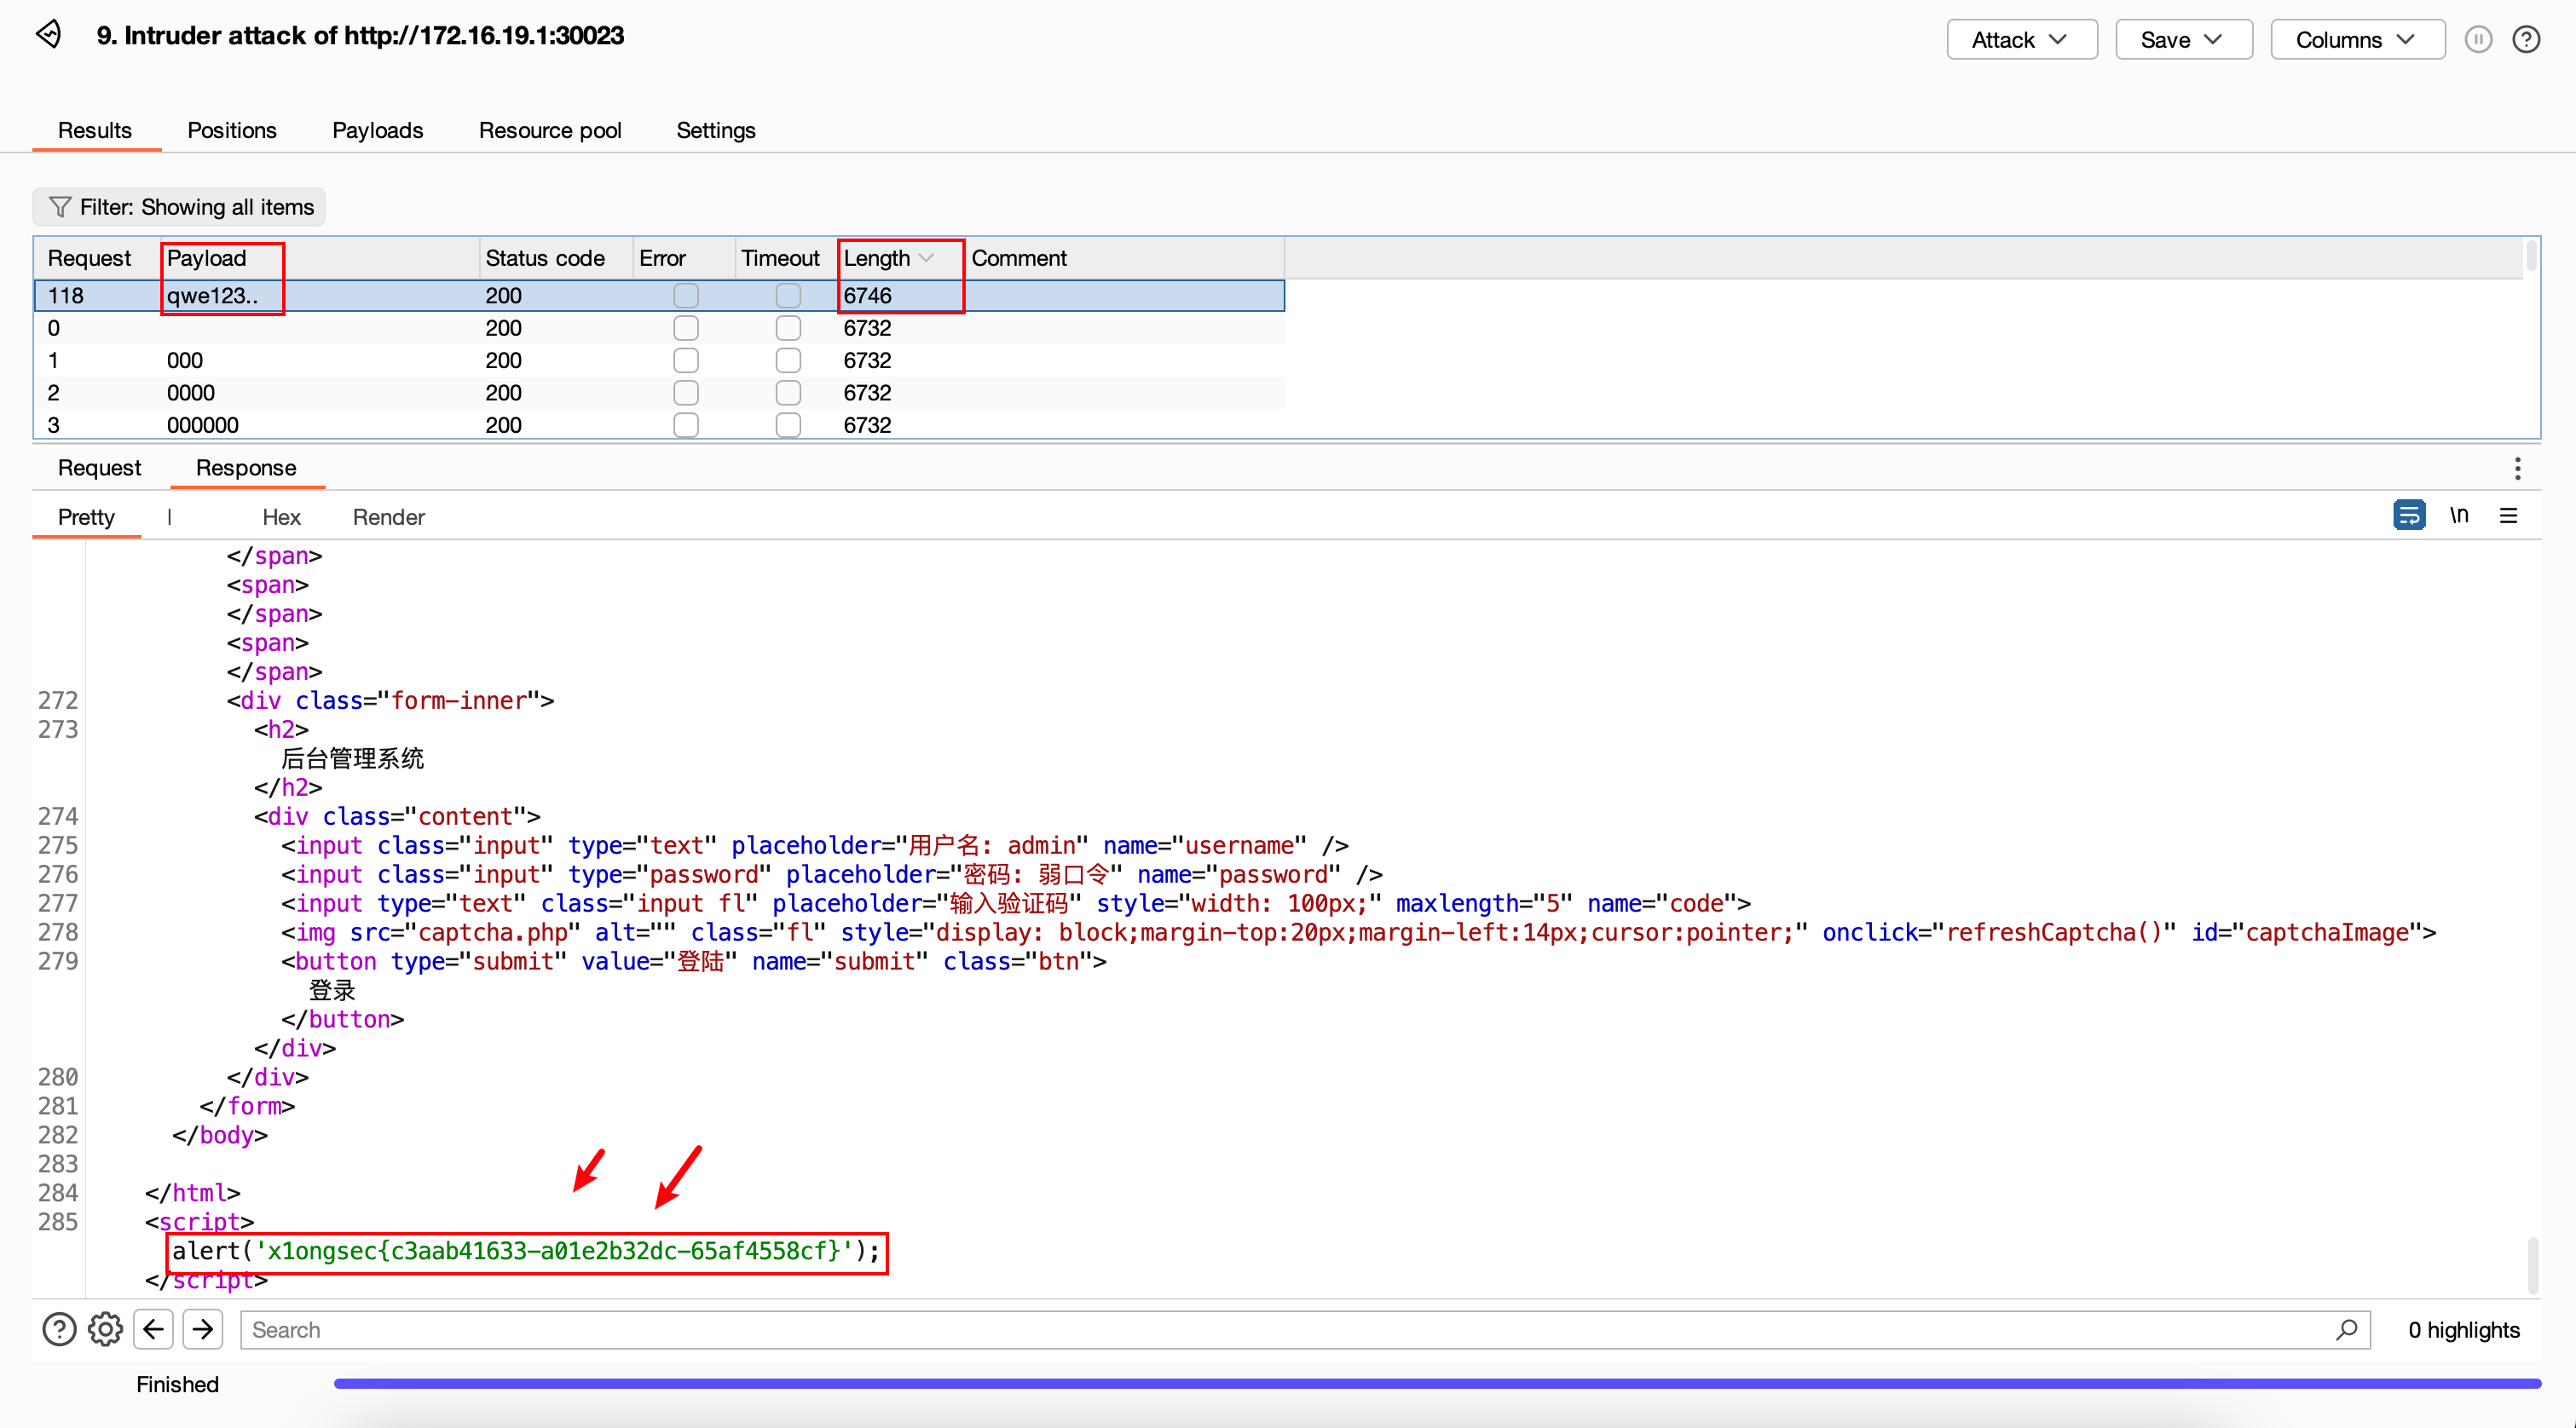Pause the attack with the pause icon
The width and height of the screenshot is (2576, 1428).
(x=2478, y=39)
